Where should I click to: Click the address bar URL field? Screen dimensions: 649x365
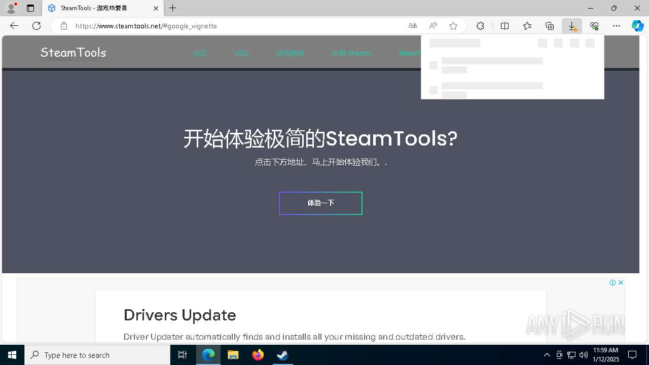(238, 26)
